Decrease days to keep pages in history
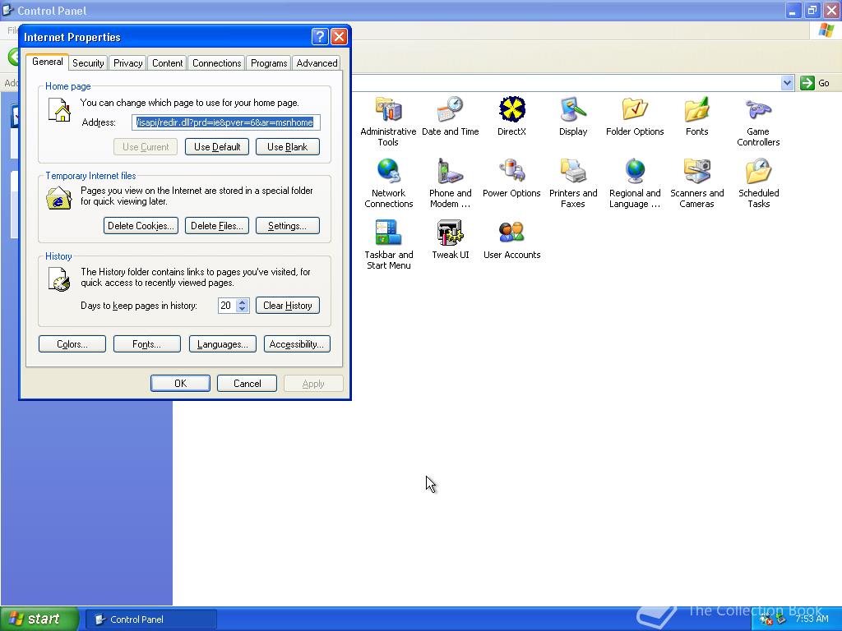The height and width of the screenshot is (631, 842). pyautogui.click(x=243, y=309)
